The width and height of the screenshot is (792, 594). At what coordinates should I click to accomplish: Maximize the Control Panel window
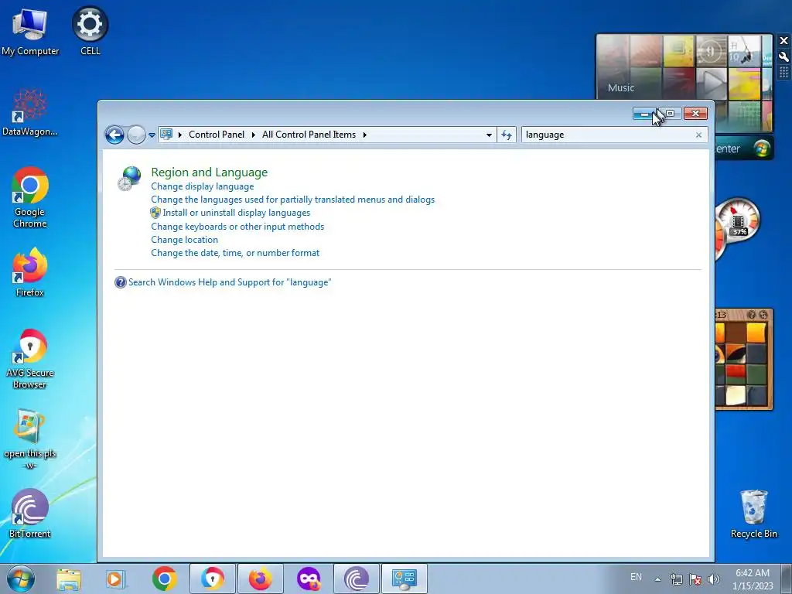coord(670,114)
